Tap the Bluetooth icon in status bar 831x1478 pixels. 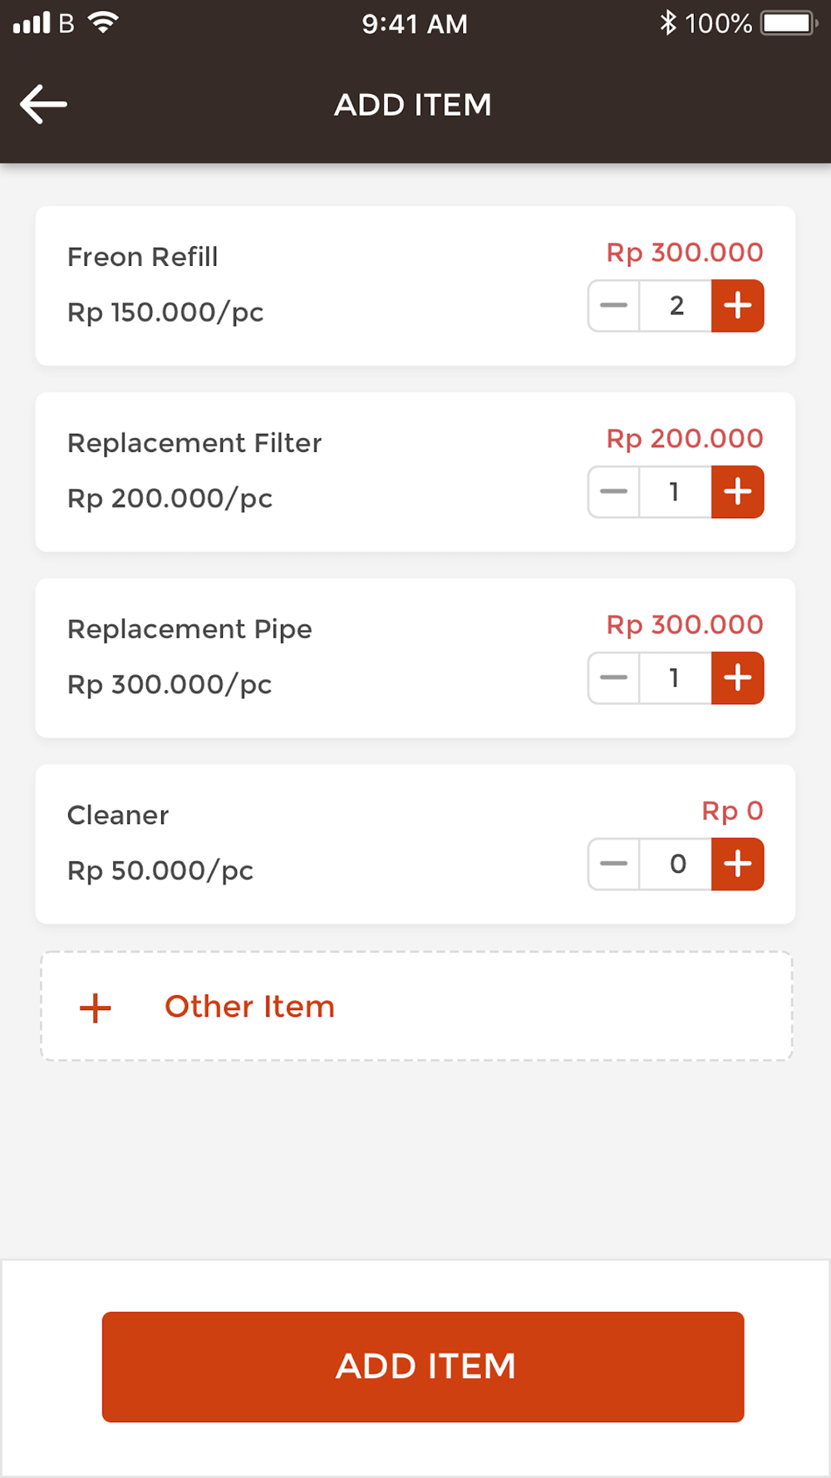(x=668, y=22)
